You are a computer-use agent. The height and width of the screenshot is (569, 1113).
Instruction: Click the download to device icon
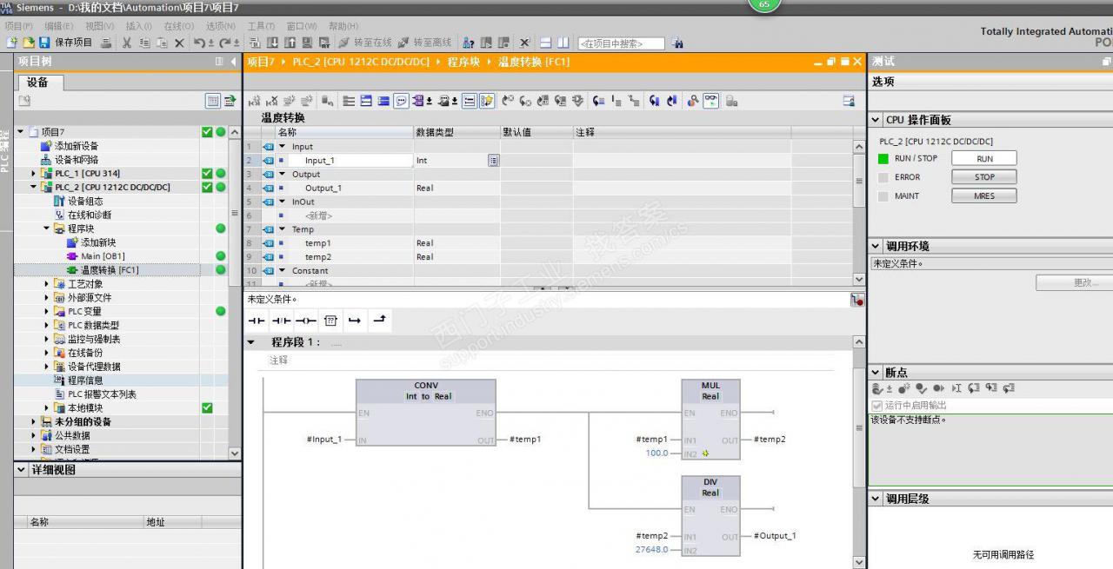[274, 43]
